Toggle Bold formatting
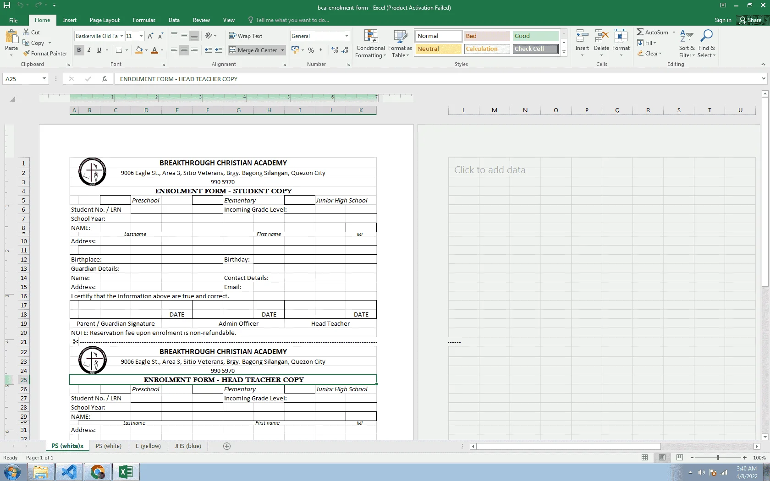Viewport: 770px width, 481px height. 79,50
